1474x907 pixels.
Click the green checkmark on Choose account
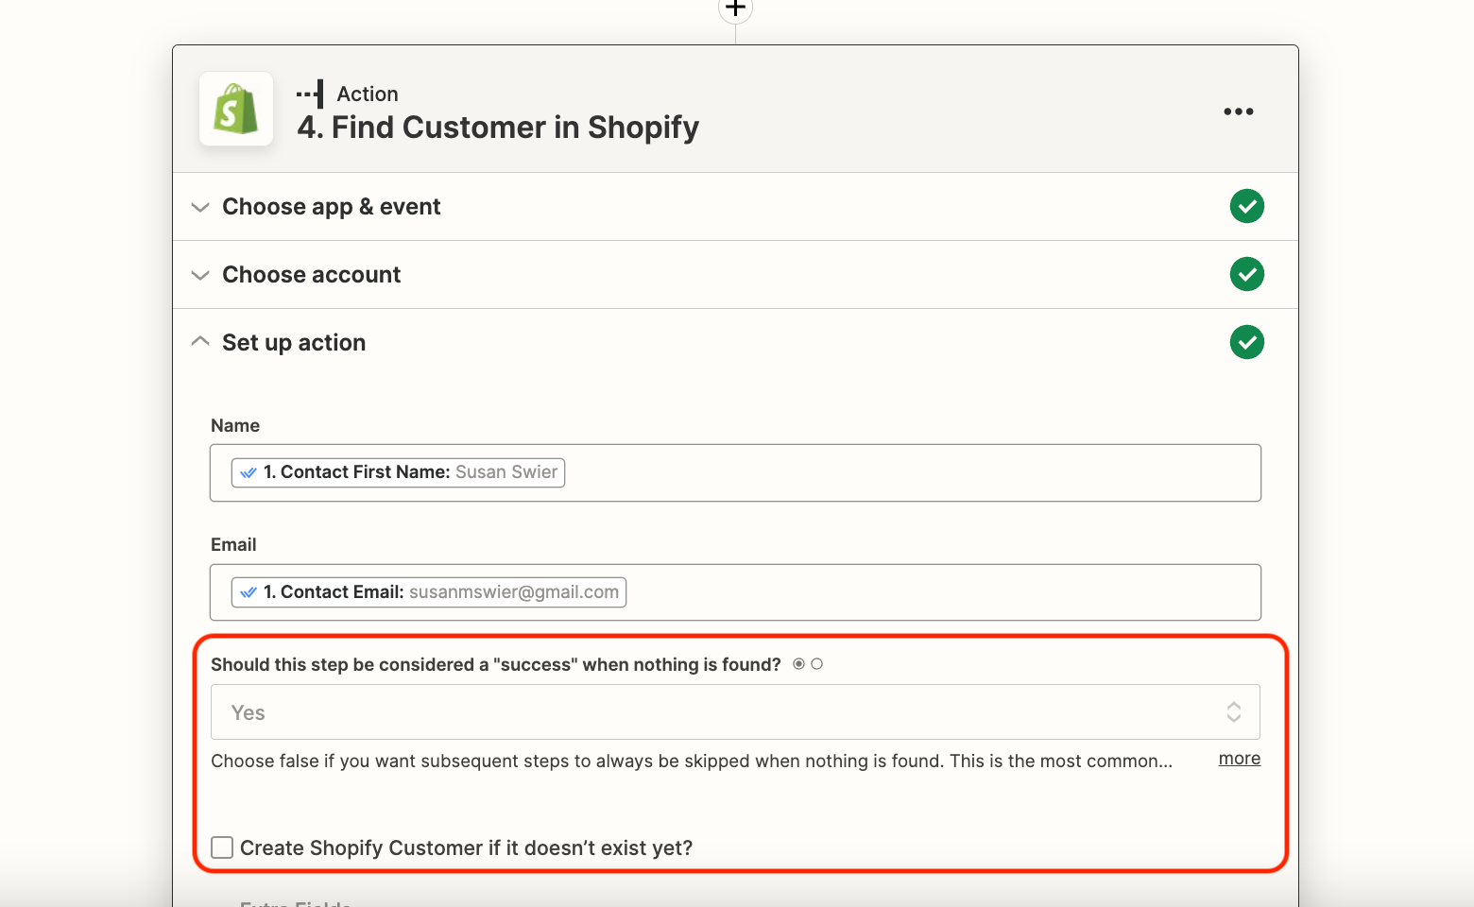pos(1246,274)
